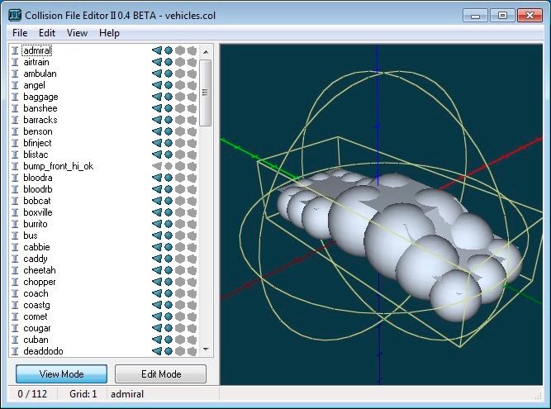Screen dimensions: 551x409
Task: Maximize the Collision File Editor window
Action: tap(502, 16)
